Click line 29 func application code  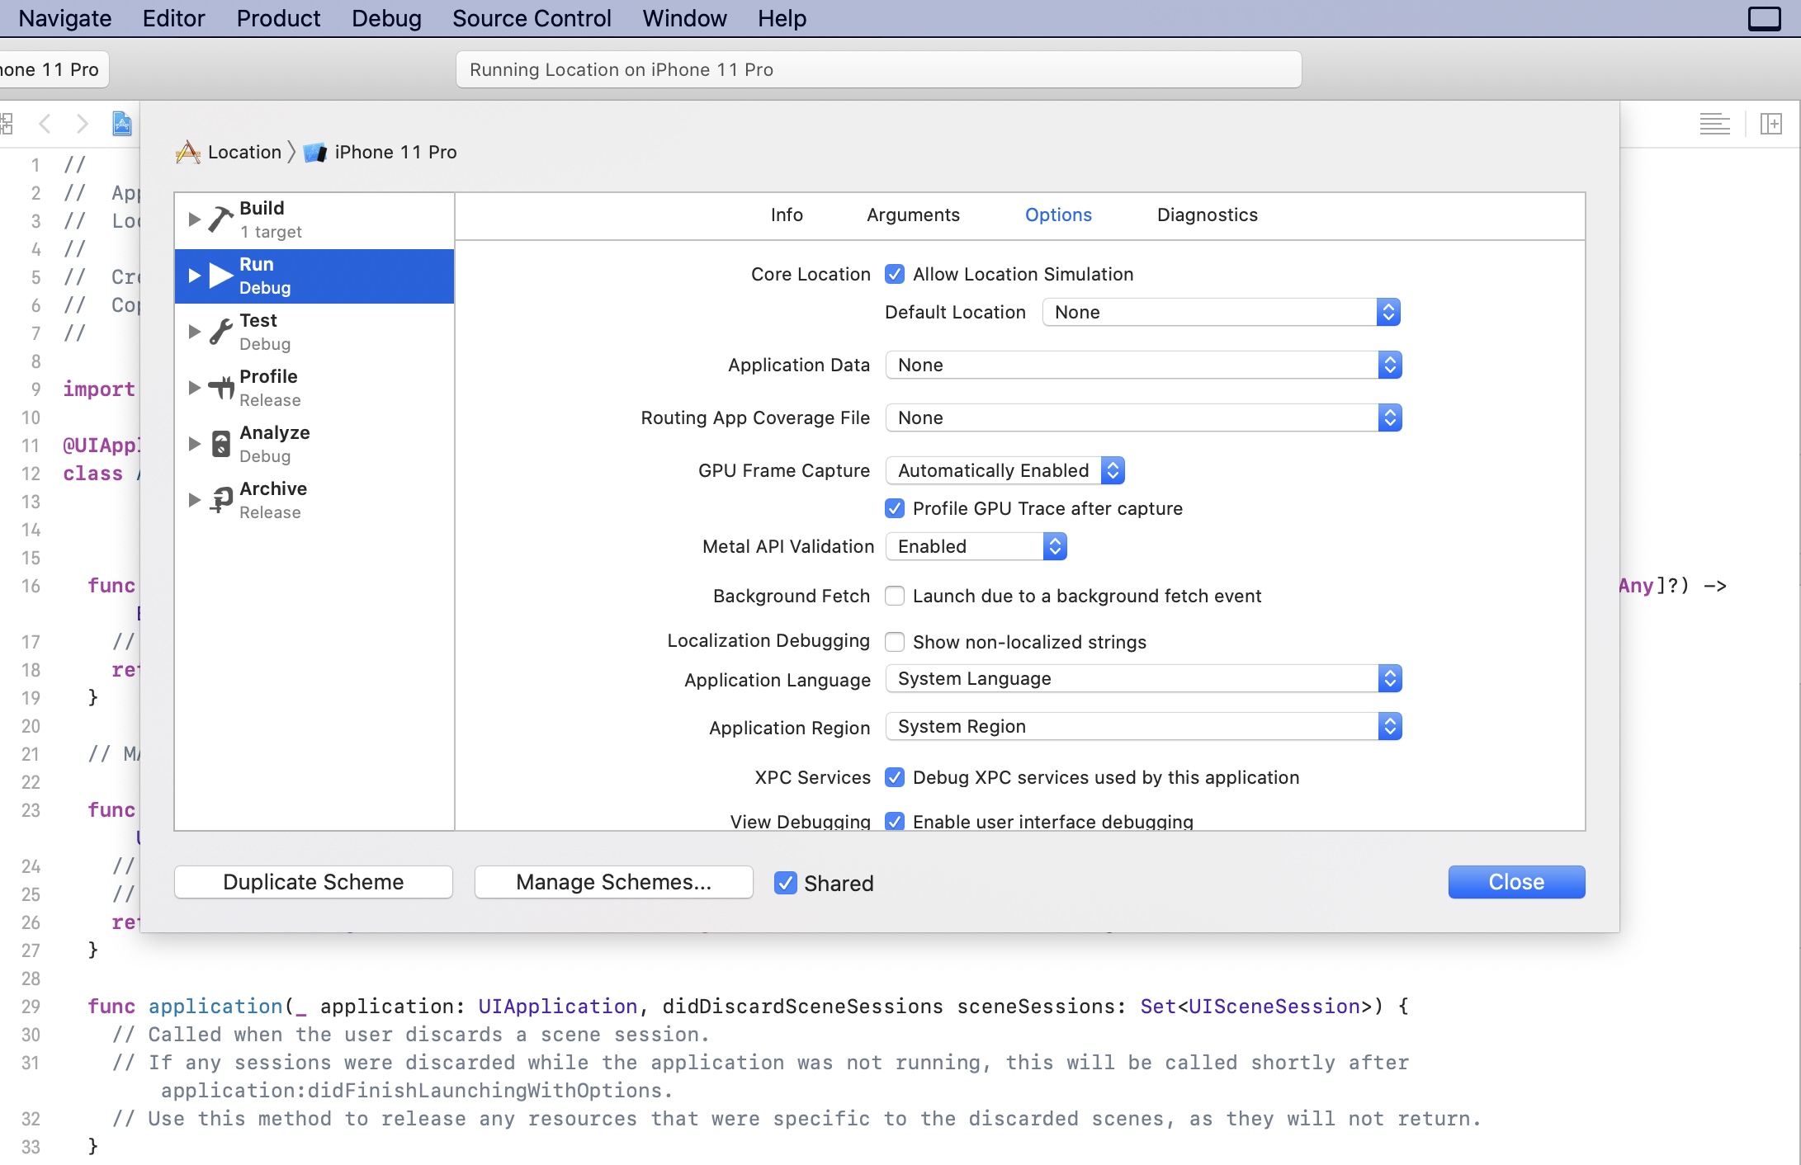(x=749, y=1007)
